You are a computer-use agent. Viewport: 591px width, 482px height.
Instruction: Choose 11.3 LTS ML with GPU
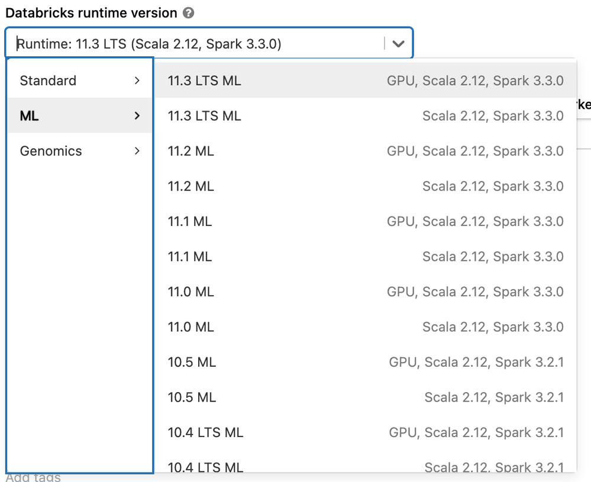coord(365,80)
